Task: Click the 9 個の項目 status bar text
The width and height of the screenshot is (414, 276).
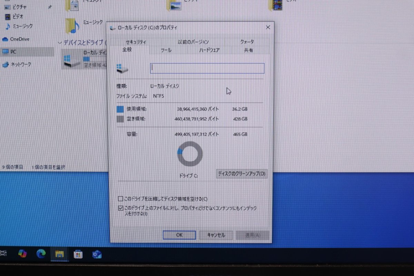Action: pos(13,167)
